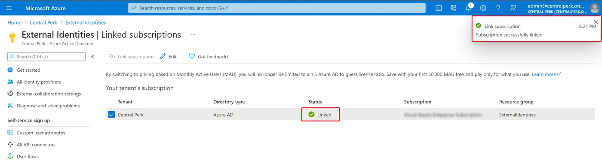Collapse the sidebar with double chevron

[92, 57]
